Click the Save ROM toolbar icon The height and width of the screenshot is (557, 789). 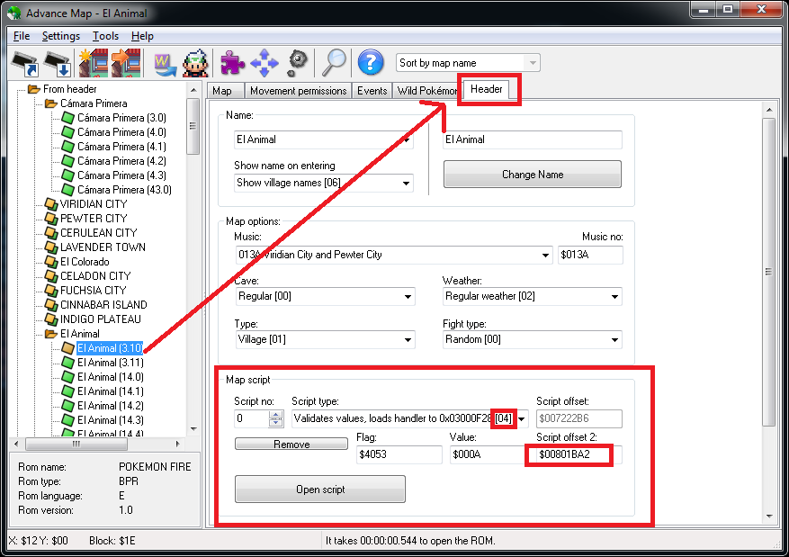coord(58,63)
